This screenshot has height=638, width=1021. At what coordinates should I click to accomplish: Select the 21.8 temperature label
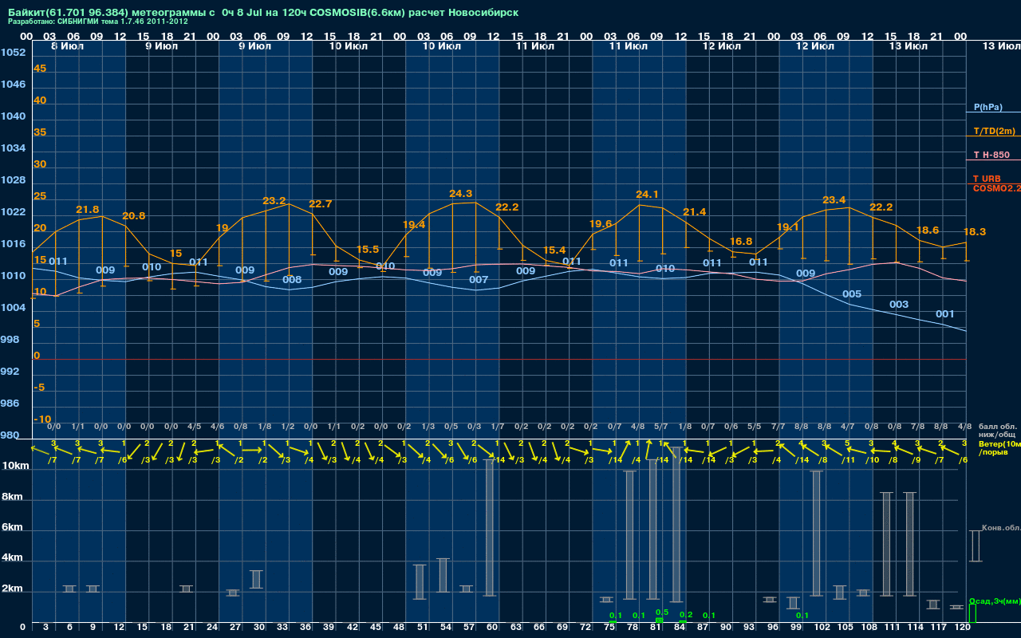[x=88, y=210]
